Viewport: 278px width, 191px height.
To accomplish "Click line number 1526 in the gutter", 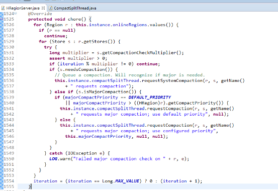I will click(x=9, y=25).
